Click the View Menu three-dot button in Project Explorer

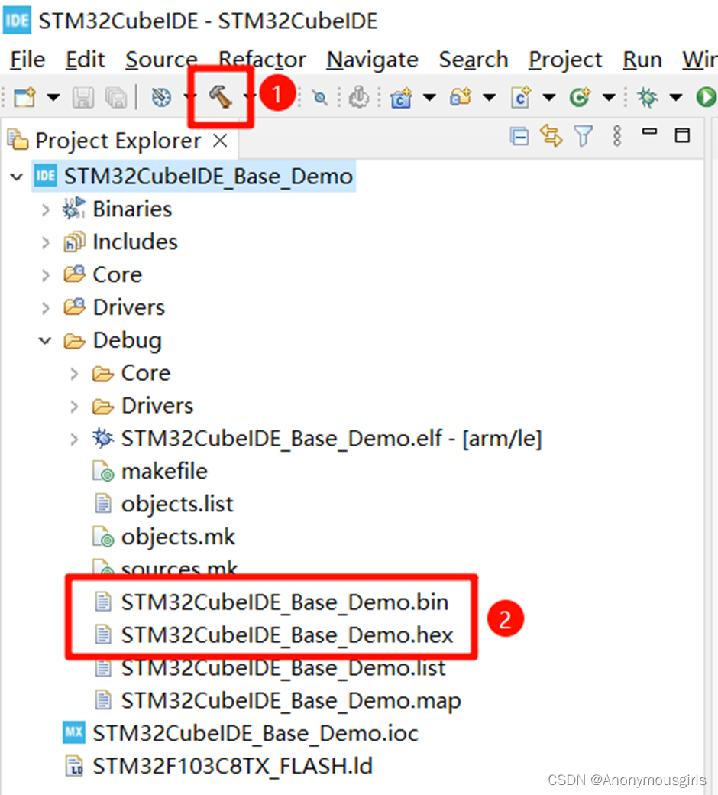pyautogui.click(x=616, y=135)
